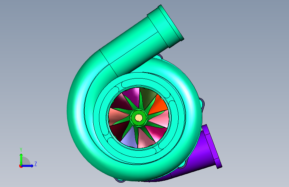
Task: Select the end flange of teal discharge pipe
Action: 170,23
